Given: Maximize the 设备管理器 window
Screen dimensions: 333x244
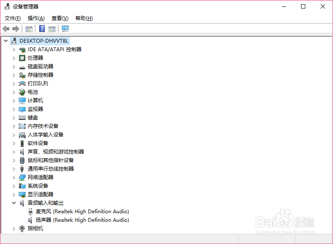Looking at the screenshot, I should coord(303,6).
